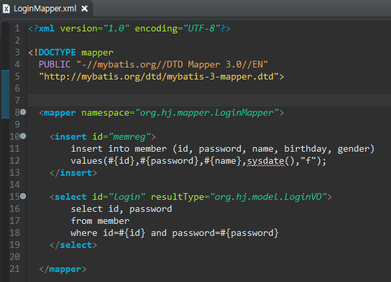Click the XML file icon on LoginMapper.xml tab

pos(6,9)
